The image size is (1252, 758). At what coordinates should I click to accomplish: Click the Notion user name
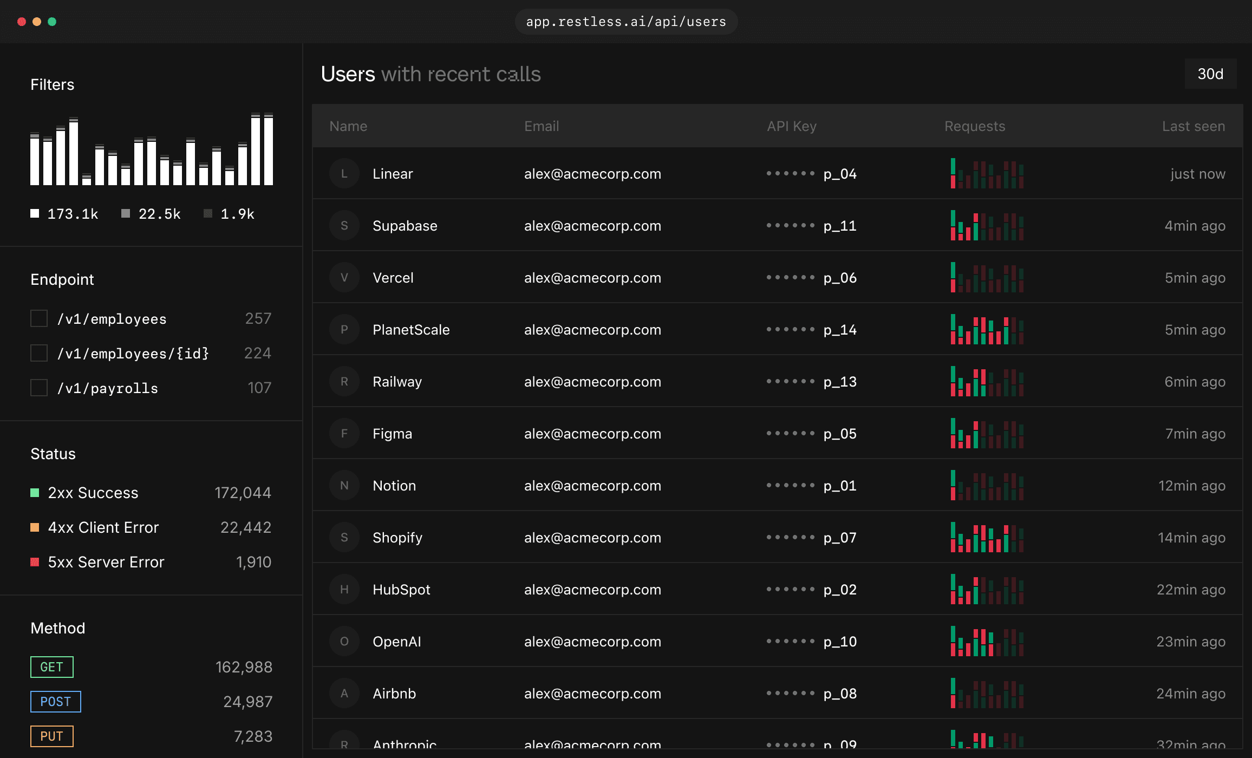click(x=394, y=486)
